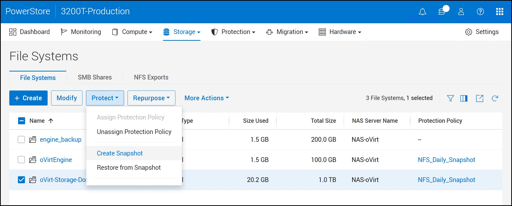Click the Modify button
The height and width of the screenshot is (206, 512).
67,98
